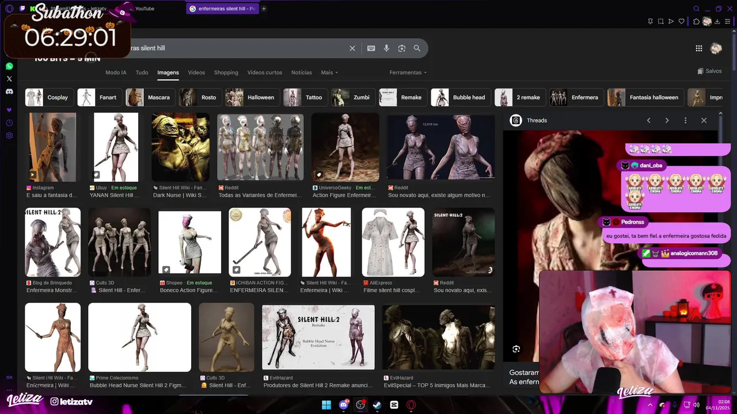The height and width of the screenshot is (414, 737).
Task: Open the Google account avatar
Action: click(x=716, y=48)
